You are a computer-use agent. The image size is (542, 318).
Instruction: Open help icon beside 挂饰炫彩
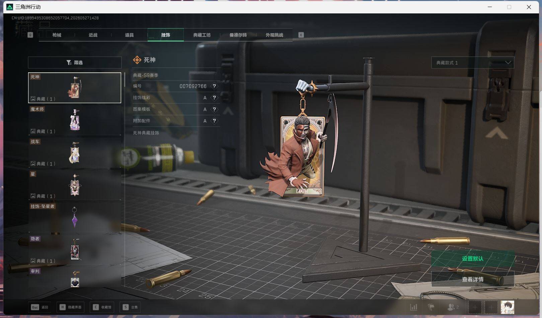[214, 98]
